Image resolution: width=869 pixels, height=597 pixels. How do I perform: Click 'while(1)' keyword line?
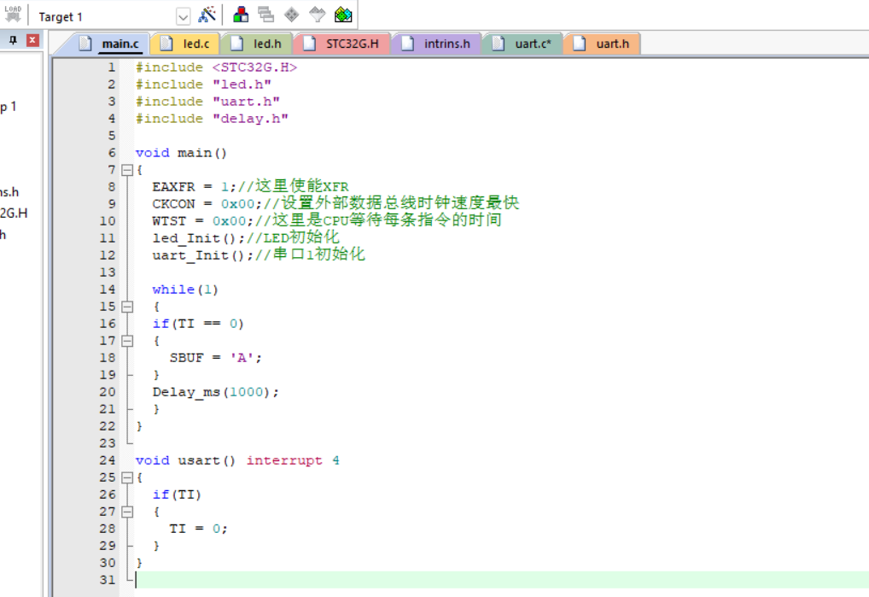[x=185, y=290]
